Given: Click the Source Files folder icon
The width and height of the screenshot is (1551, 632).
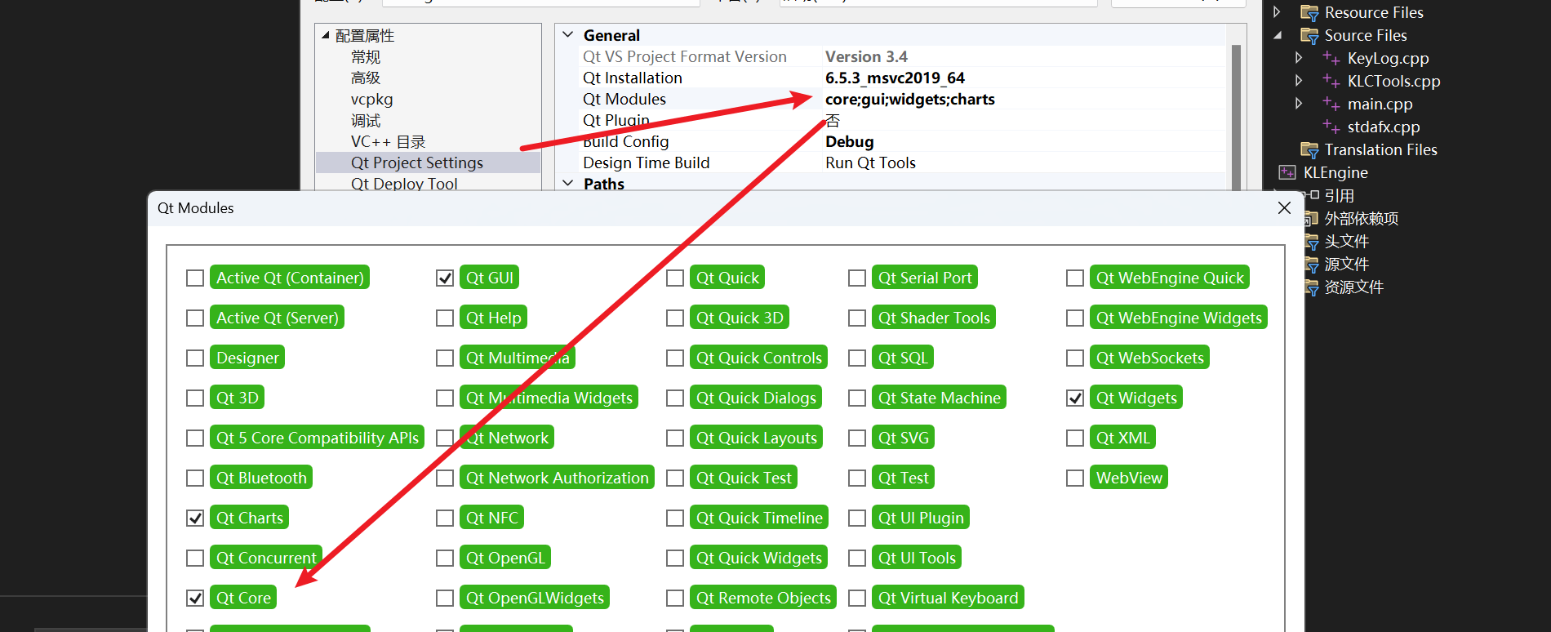Looking at the screenshot, I should [x=1309, y=35].
